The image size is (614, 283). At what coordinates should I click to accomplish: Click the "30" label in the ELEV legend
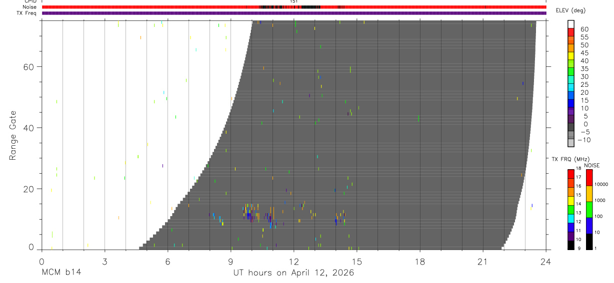point(584,76)
